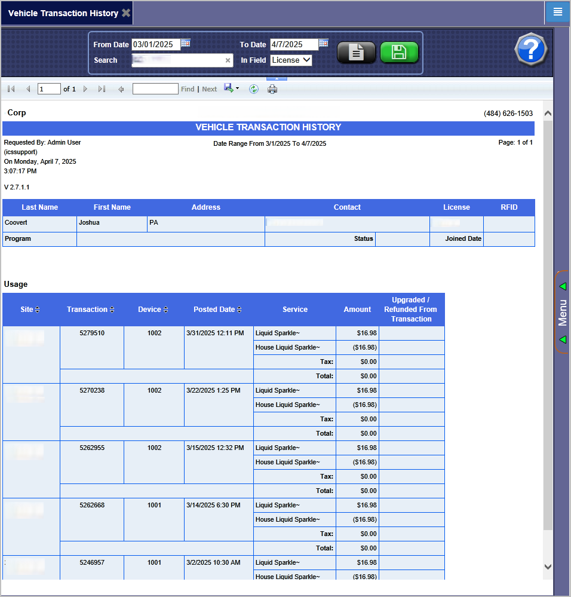Click the report scrollbar down arrow
The image size is (571, 597).
click(x=548, y=567)
